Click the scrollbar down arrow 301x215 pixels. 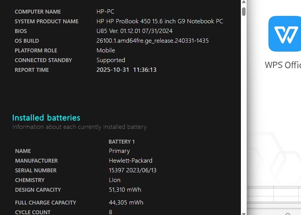(244, 213)
